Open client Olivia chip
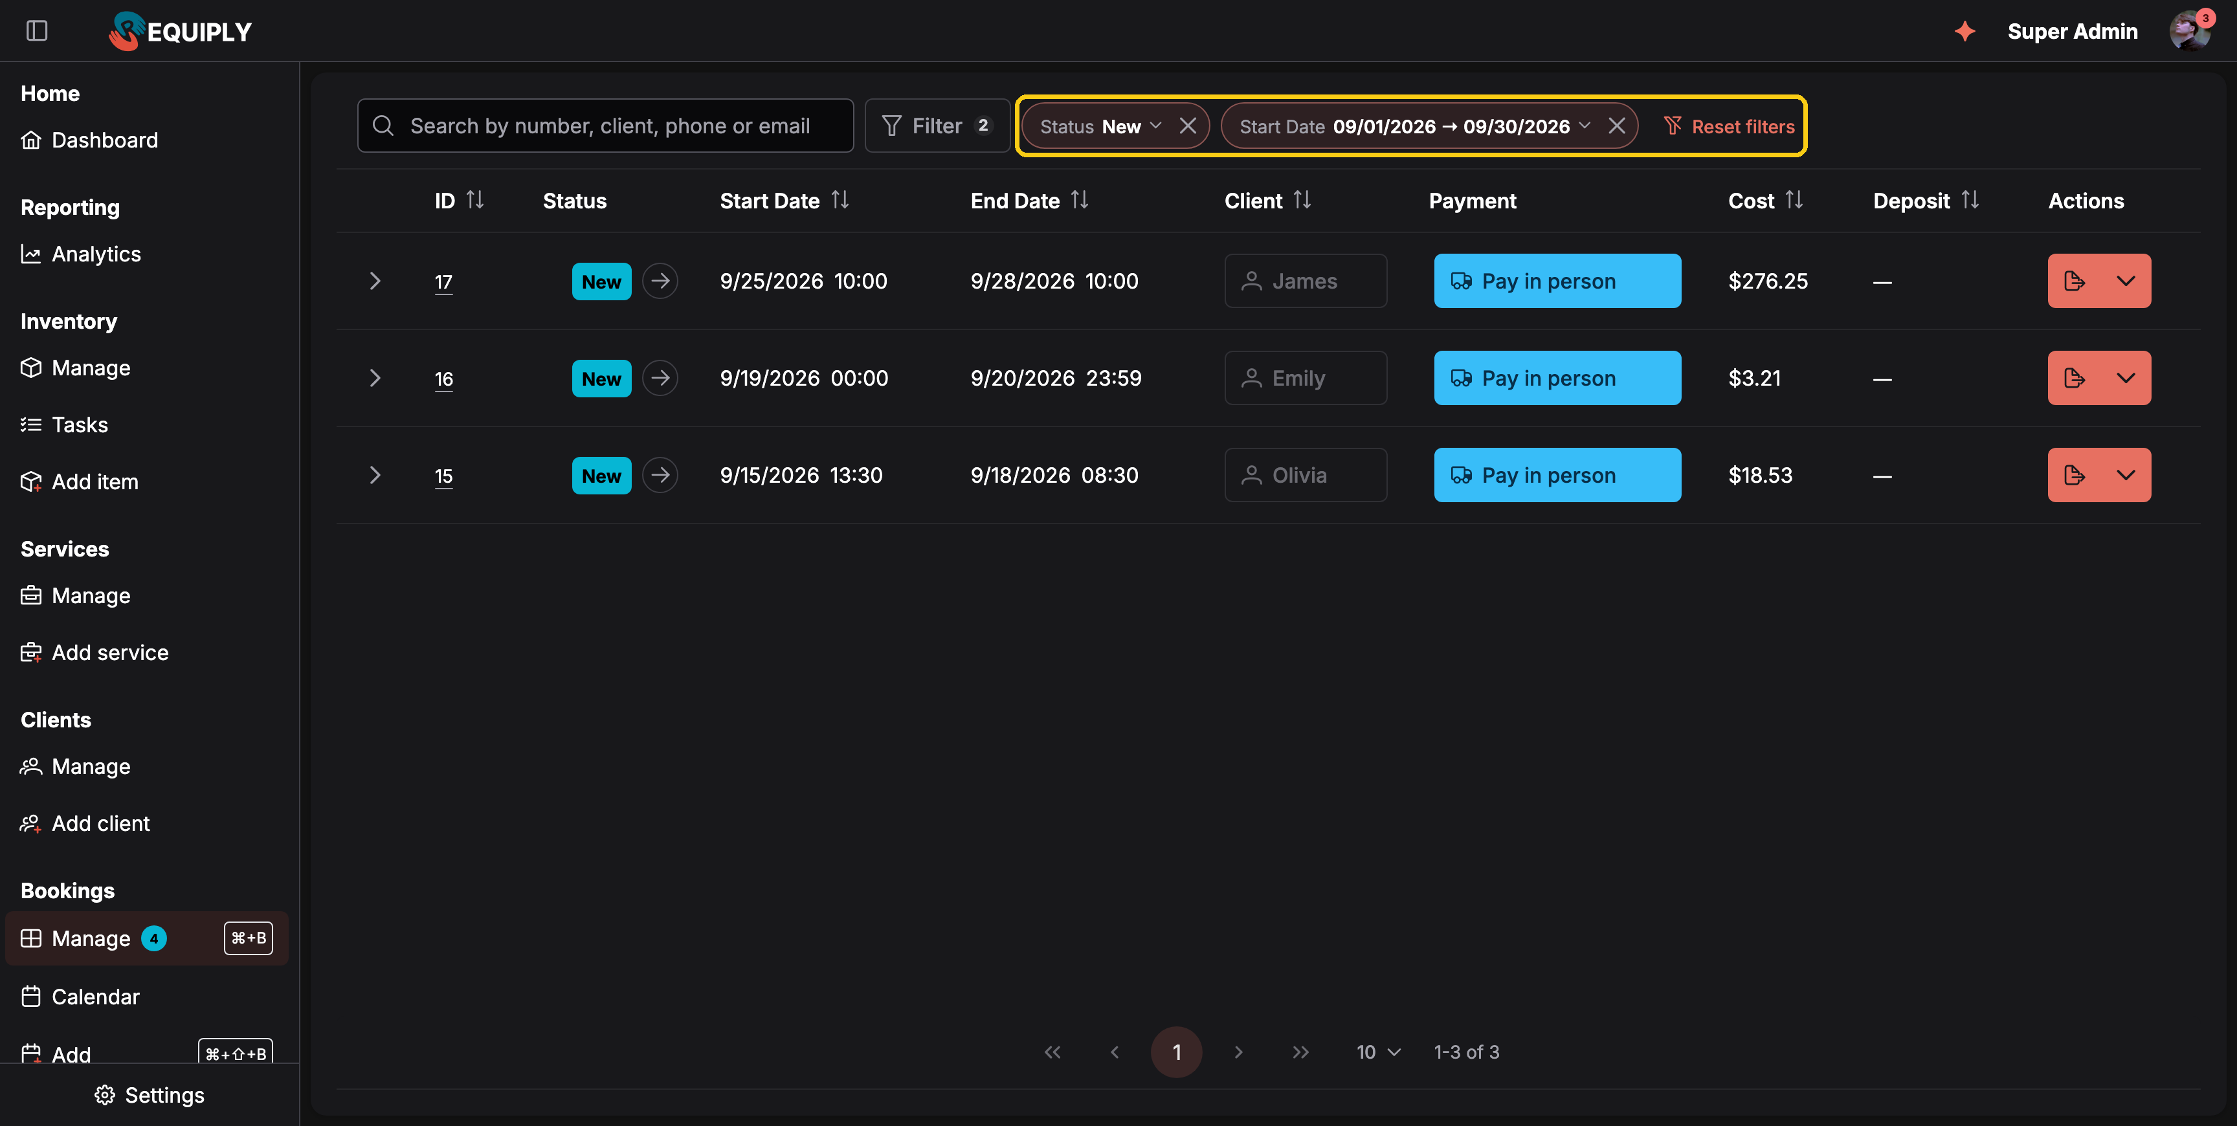This screenshot has width=2237, height=1126. coord(1305,476)
